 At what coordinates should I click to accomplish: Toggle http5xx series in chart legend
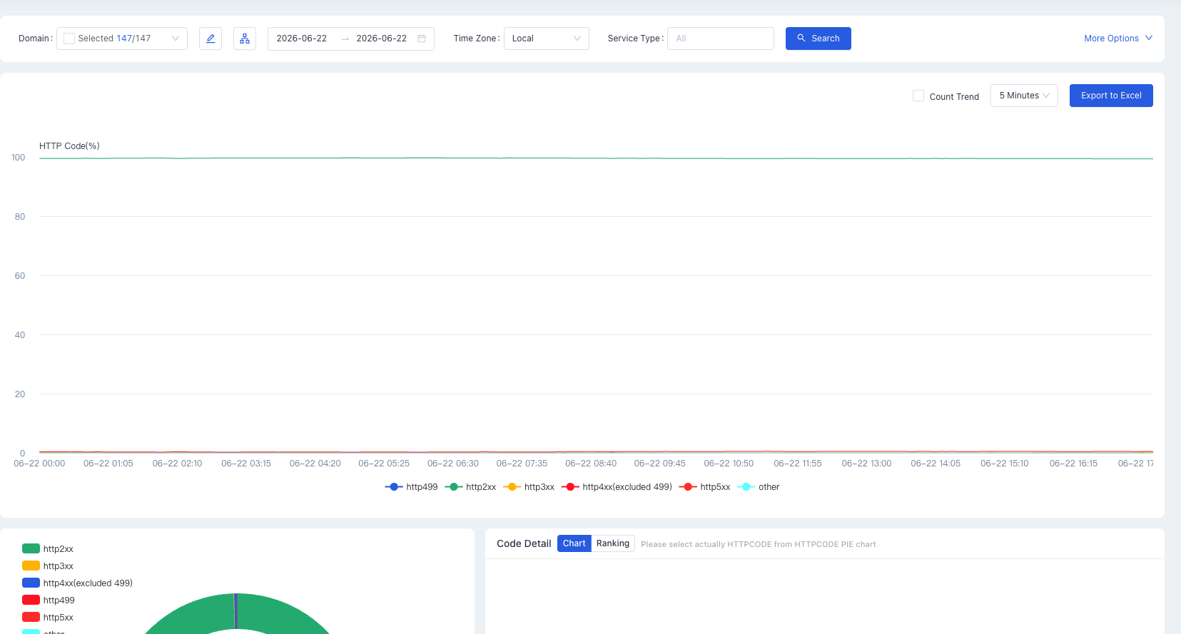click(x=705, y=487)
